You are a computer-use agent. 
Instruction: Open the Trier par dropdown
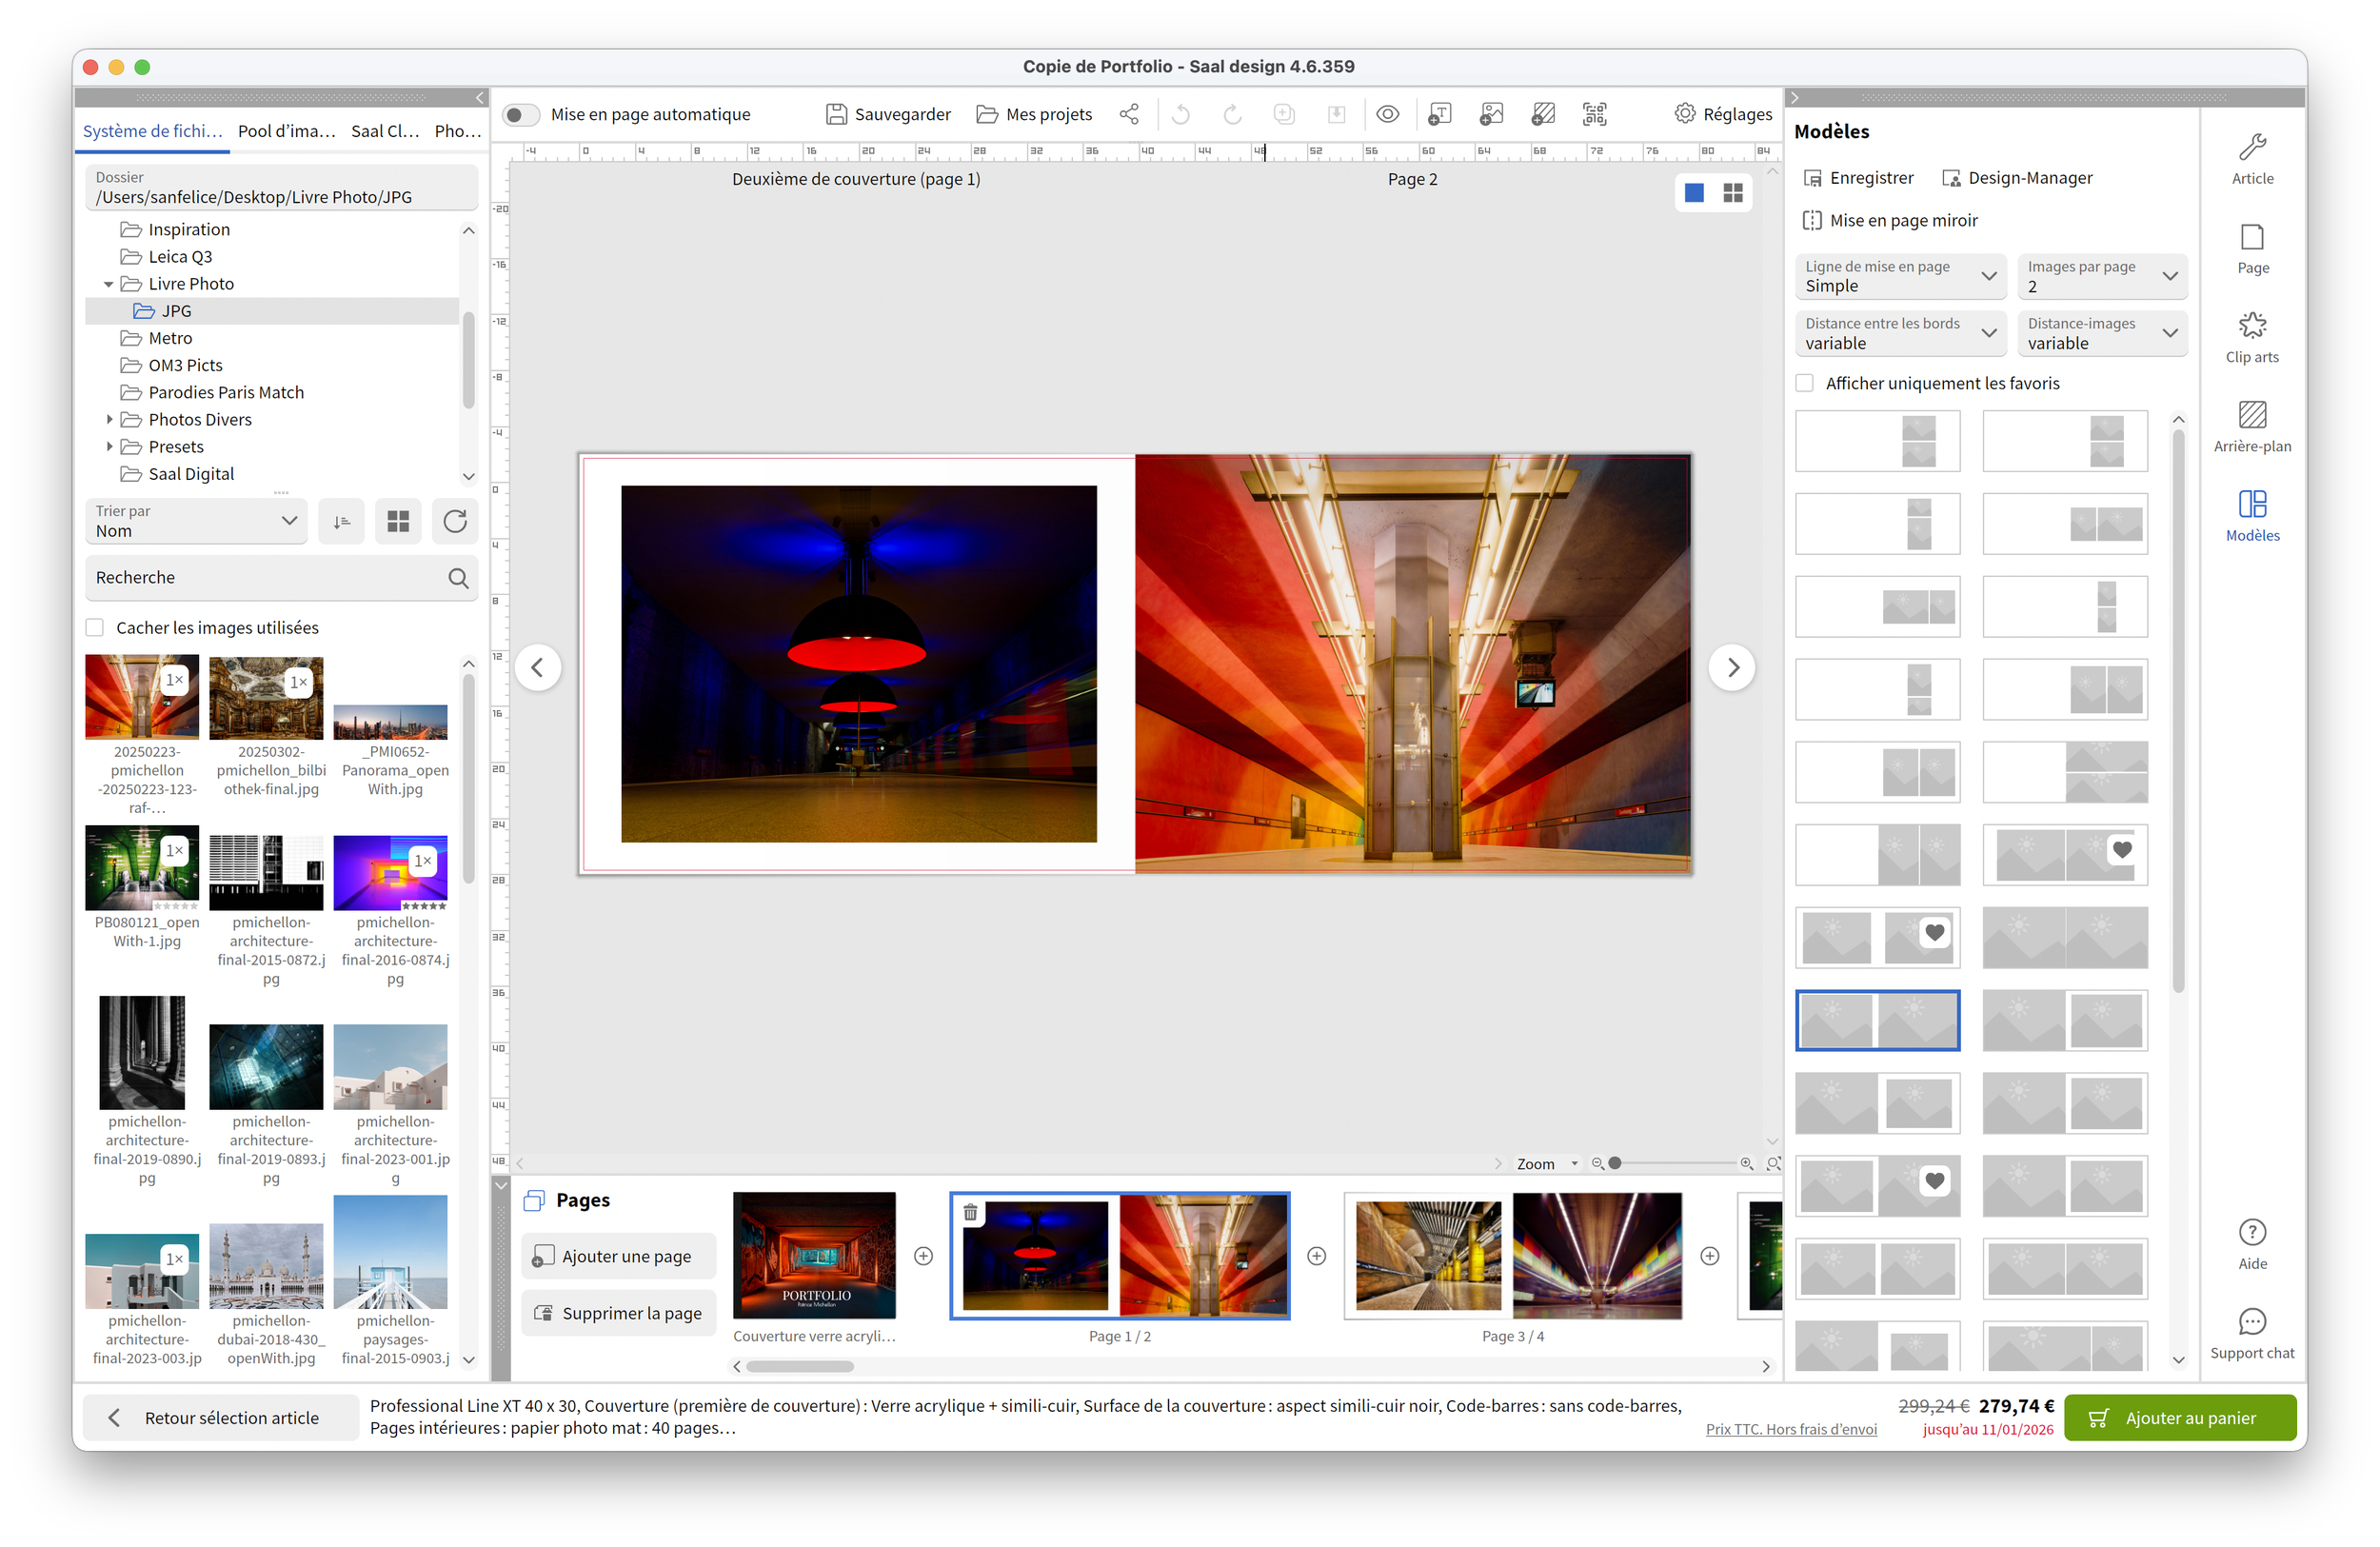[197, 521]
